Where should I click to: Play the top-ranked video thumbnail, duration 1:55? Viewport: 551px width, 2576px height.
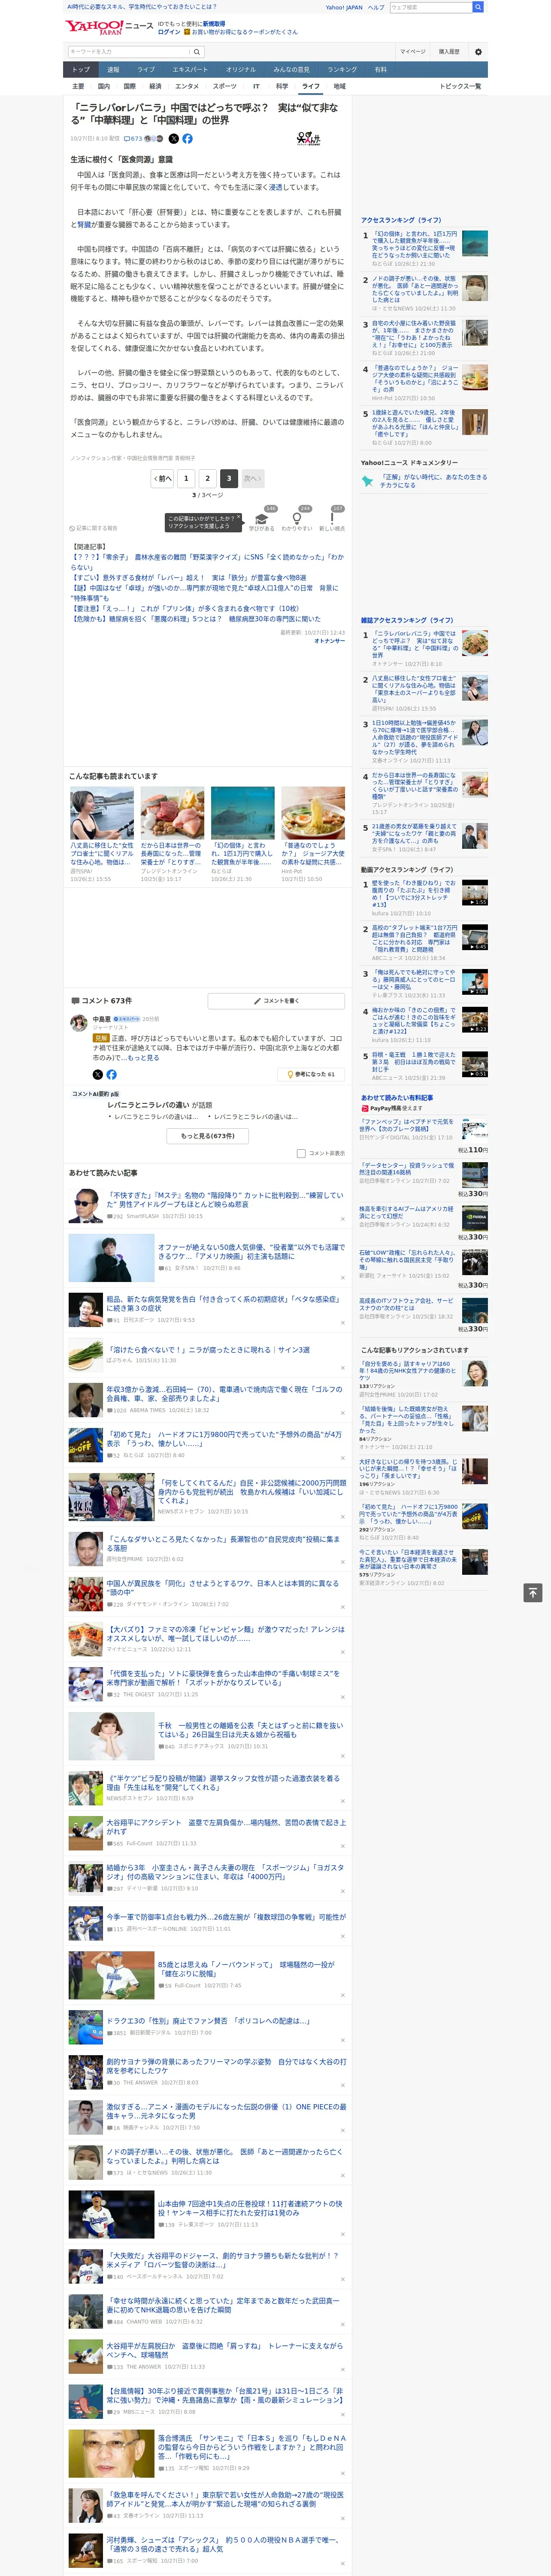pos(475,893)
